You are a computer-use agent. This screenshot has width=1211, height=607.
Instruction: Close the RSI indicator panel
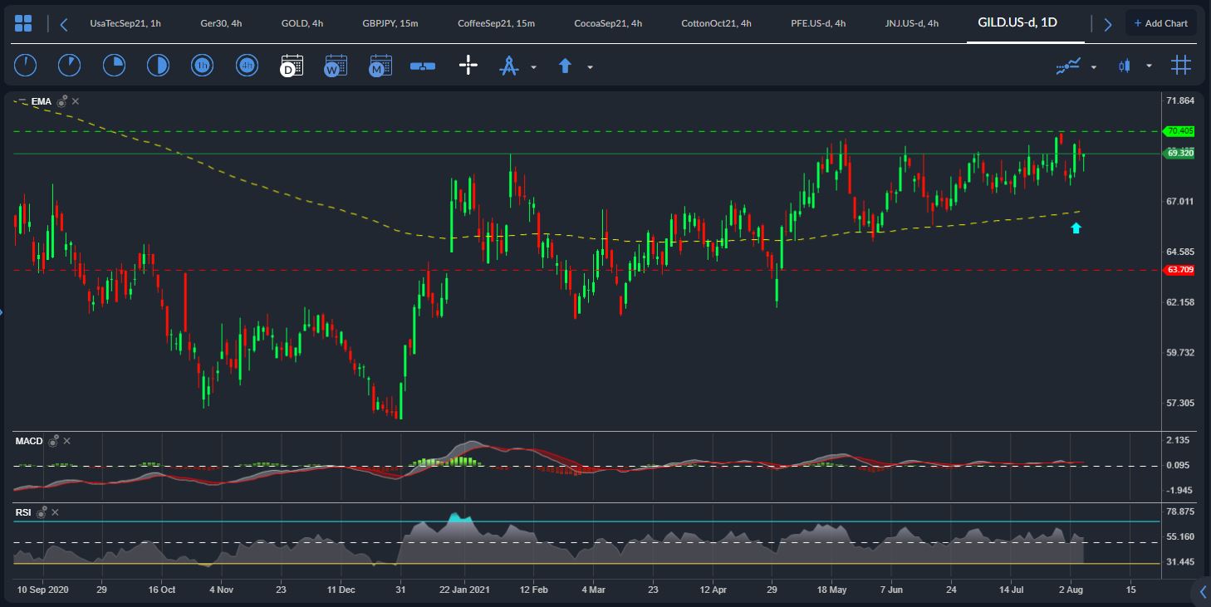56,512
